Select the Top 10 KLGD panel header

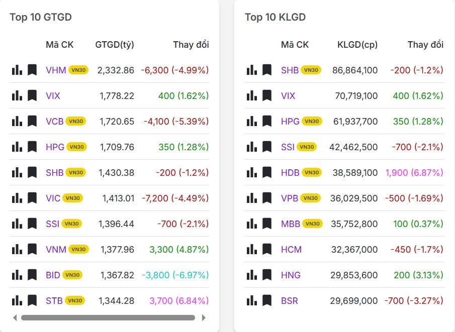[275, 17]
